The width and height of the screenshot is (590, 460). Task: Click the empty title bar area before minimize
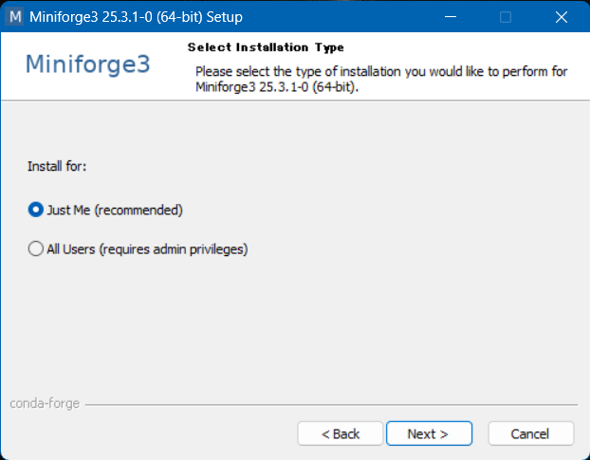pyautogui.click(x=360, y=17)
